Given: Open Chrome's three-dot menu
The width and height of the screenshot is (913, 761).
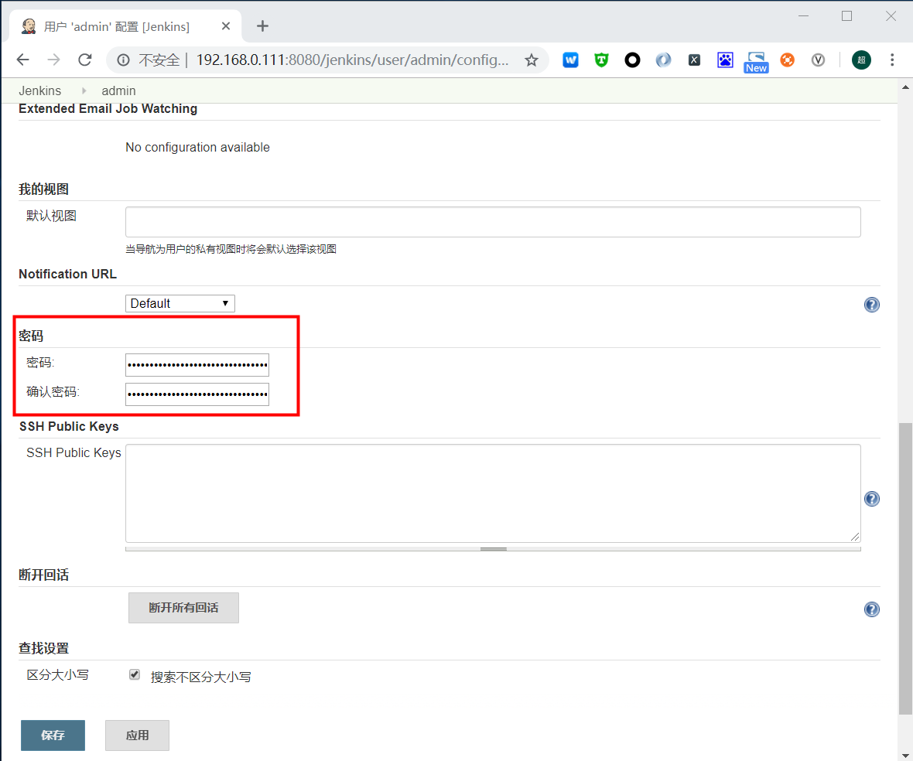Looking at the screenshot, I should (x=892, y=60).
